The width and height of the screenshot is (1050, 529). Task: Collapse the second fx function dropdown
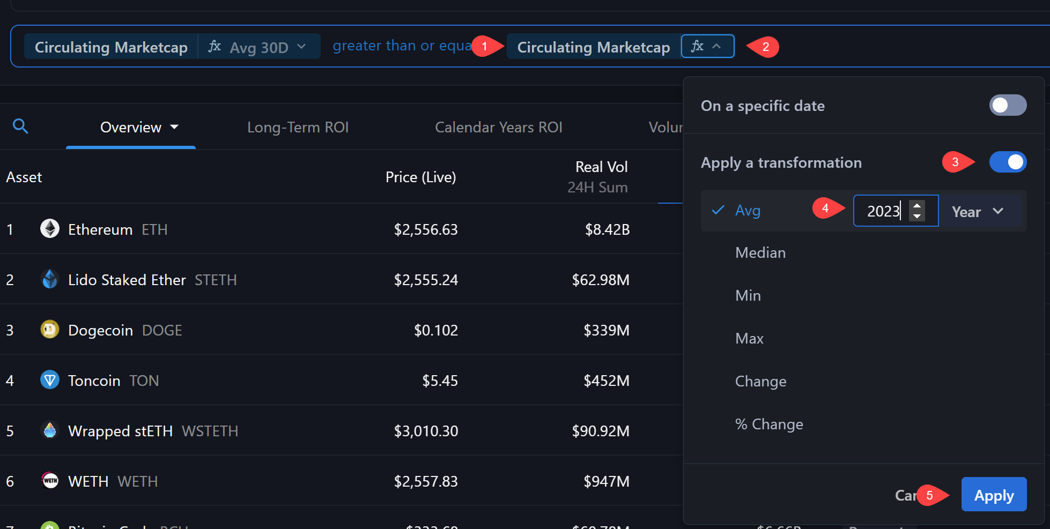707,46
